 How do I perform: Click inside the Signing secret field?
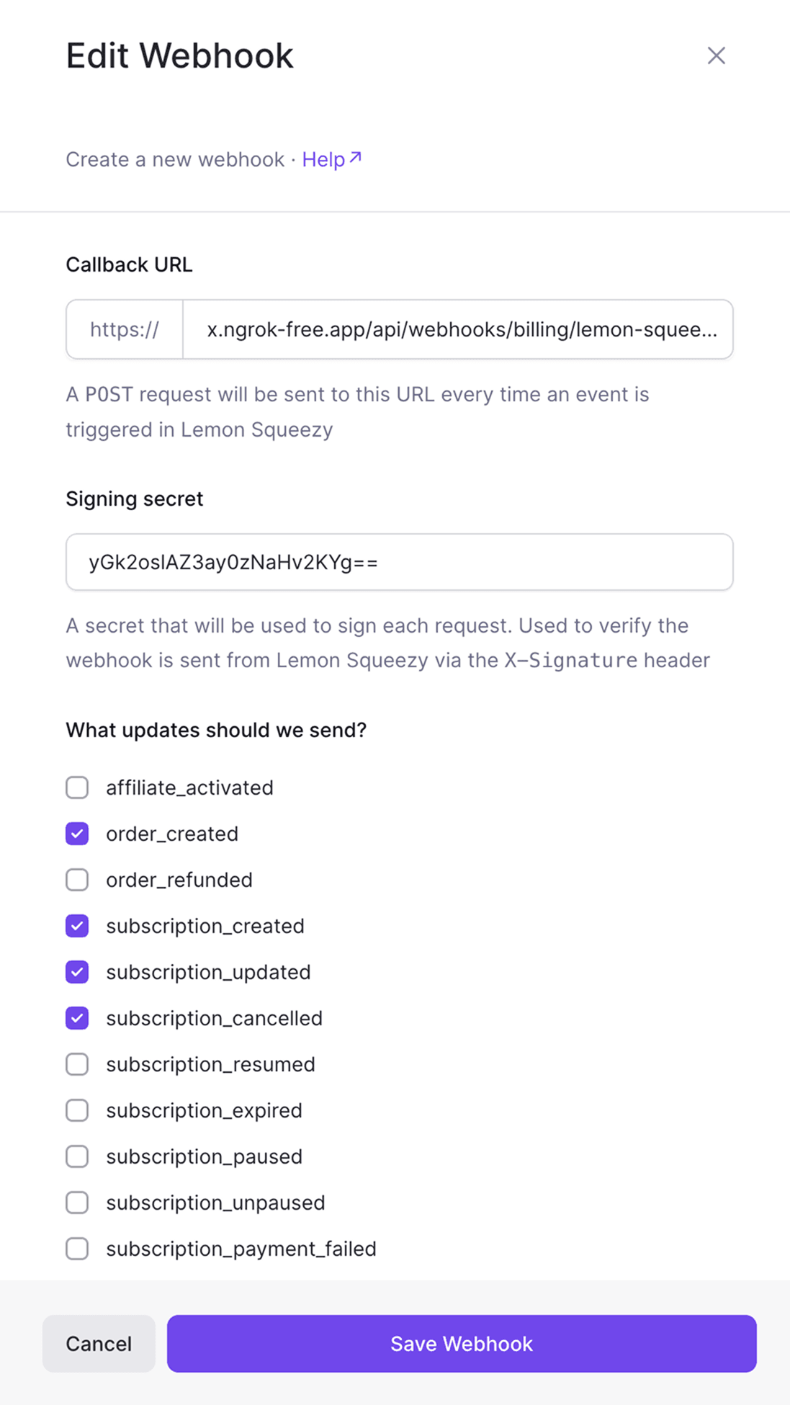click(x=398, y=562)
